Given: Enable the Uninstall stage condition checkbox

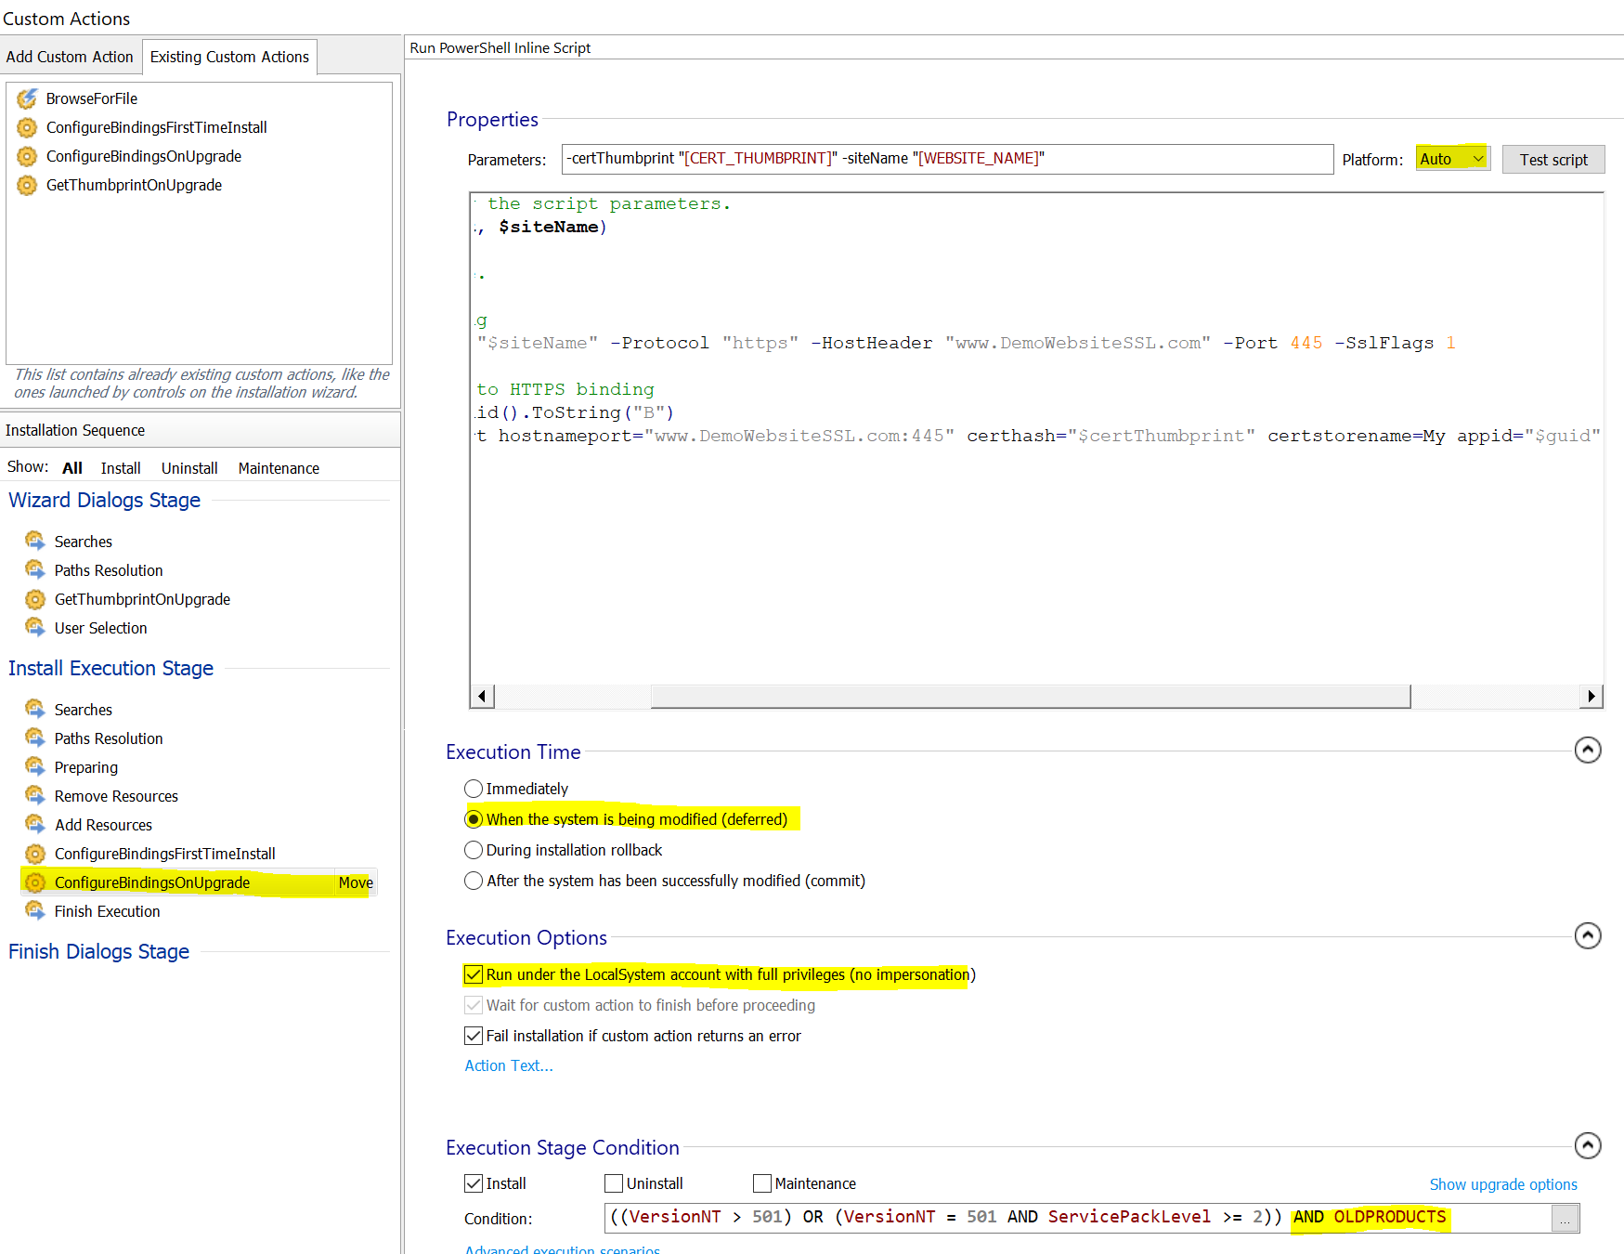Looking at the screenshot, I should tap(614, 1183).
